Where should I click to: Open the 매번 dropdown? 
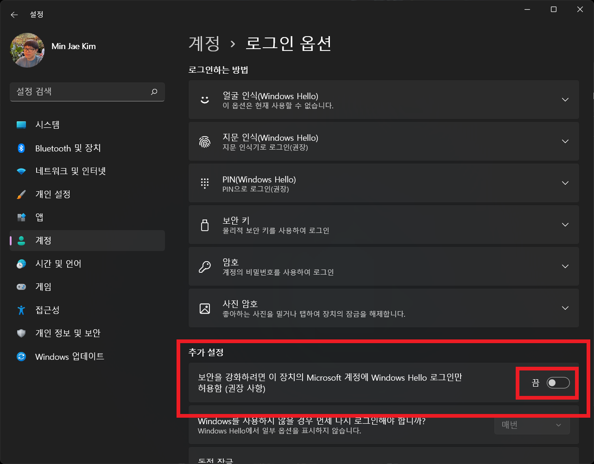click(532, 425)
